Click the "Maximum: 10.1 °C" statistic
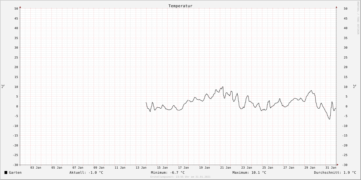 click(249, 172)
